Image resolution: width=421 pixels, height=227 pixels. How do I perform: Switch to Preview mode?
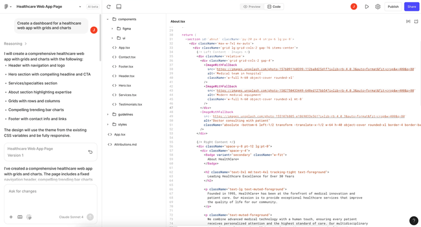tap(251, 7)
